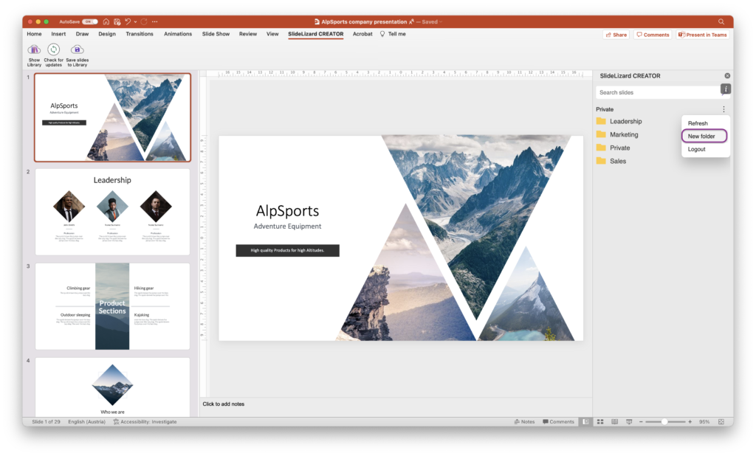Open the more options ellipsis in title bar
The height and width of the screenshot is (456, 756).
155,21
